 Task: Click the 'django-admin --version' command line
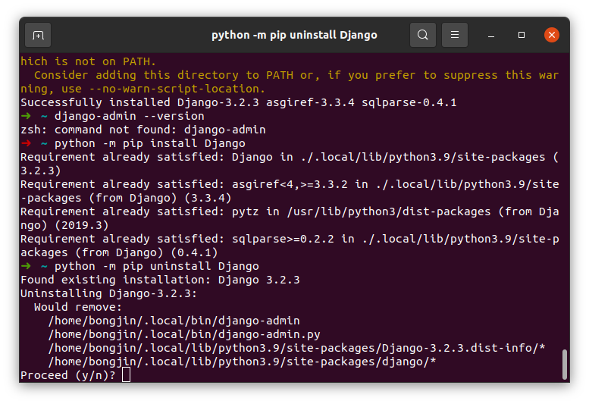pos(129,116)
